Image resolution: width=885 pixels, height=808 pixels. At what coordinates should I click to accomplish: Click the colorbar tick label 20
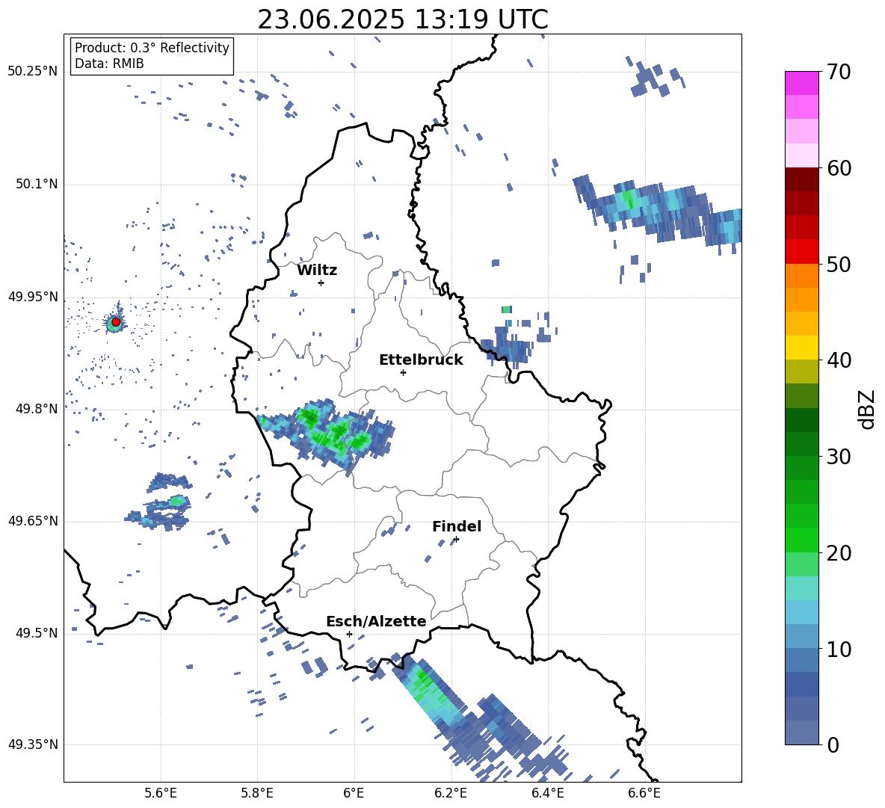[x=839, y=553]
